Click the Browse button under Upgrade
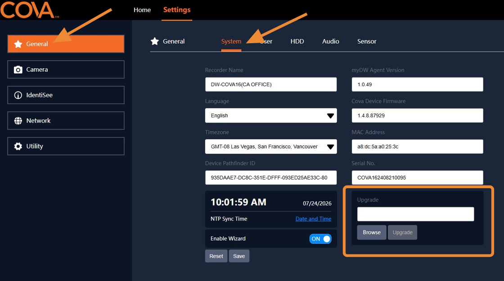Viewport: 504px width, 281px height. click(372, 232)
